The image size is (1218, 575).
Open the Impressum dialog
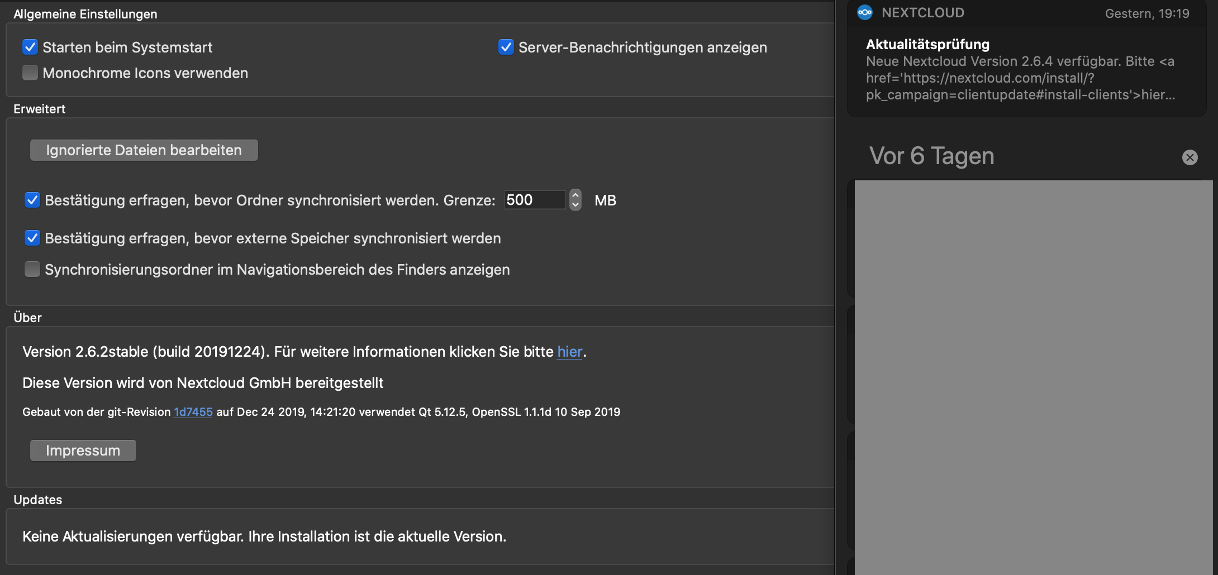83,451
